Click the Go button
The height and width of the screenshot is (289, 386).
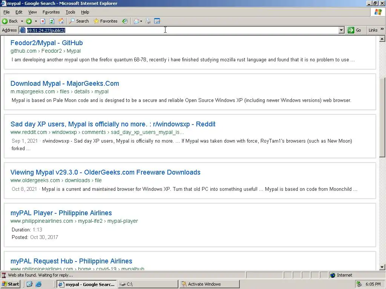(354, 30)
